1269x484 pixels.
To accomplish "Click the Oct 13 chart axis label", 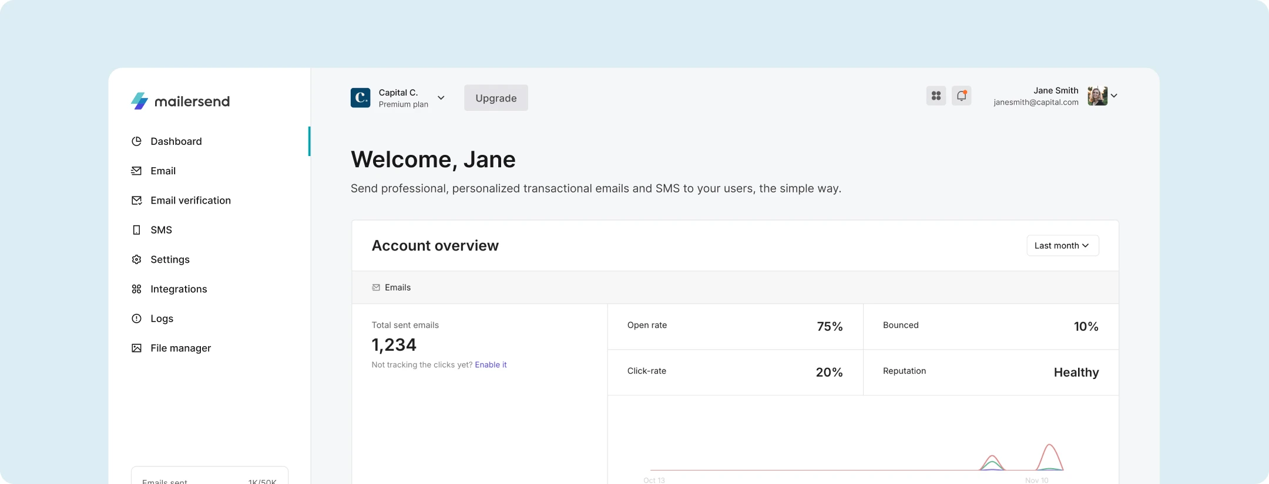I will (x=654, y=480).
